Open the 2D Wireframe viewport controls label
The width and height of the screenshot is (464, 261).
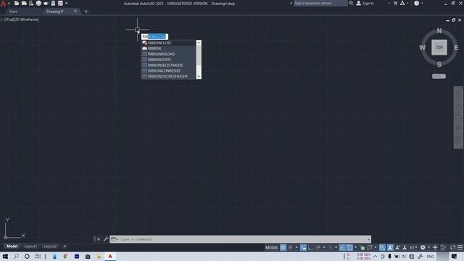tap(26, 20)
